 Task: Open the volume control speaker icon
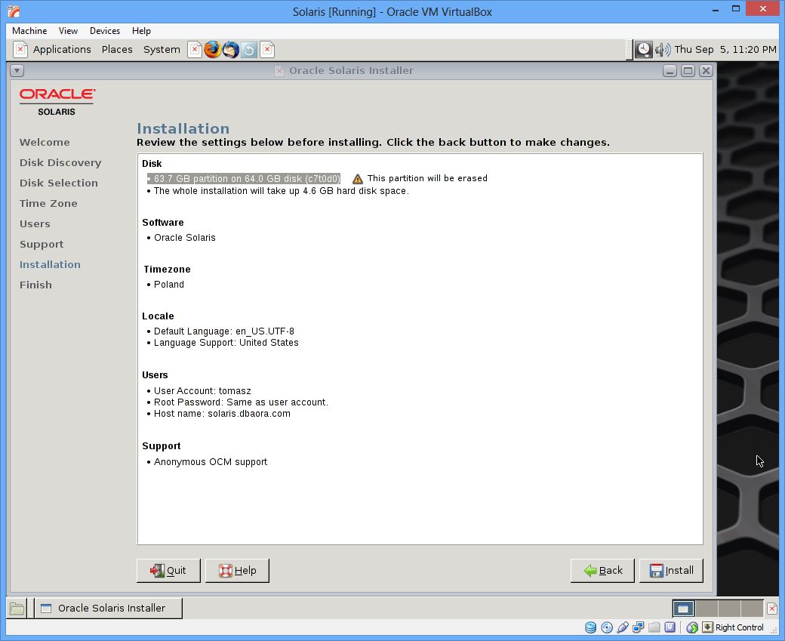pyautogui.click(x=663, y=50)
